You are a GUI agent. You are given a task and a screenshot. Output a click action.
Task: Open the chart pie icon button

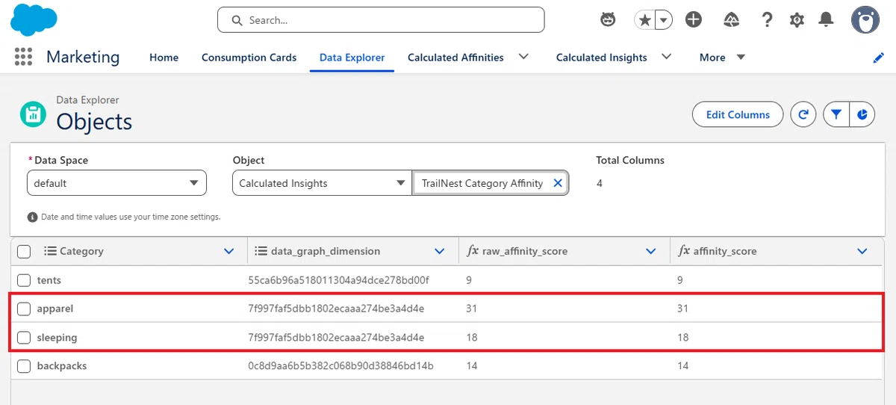(x=862, y=114)
